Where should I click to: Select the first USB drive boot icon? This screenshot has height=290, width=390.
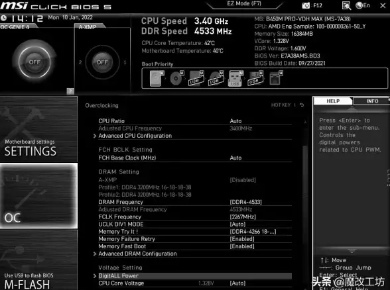(196, 78)
